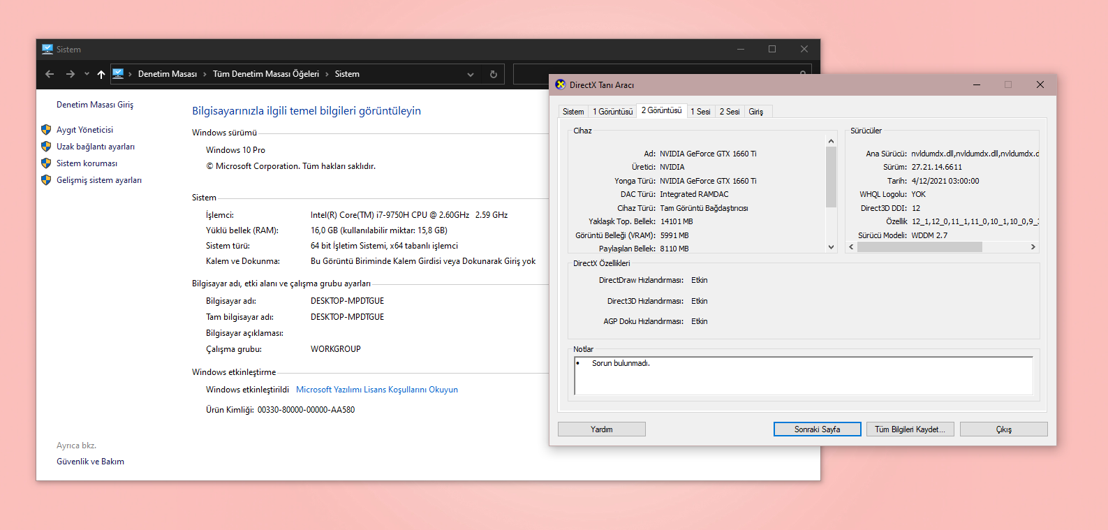The width and height of the screenshot is (1108, 530).
Task: Exit DirectX with the Çıkış button
Action: coord(1004,429)
